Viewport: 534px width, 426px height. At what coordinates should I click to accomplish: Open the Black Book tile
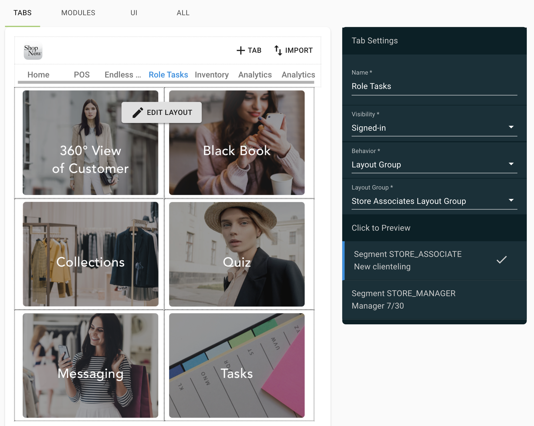click(x=237, y=143)
